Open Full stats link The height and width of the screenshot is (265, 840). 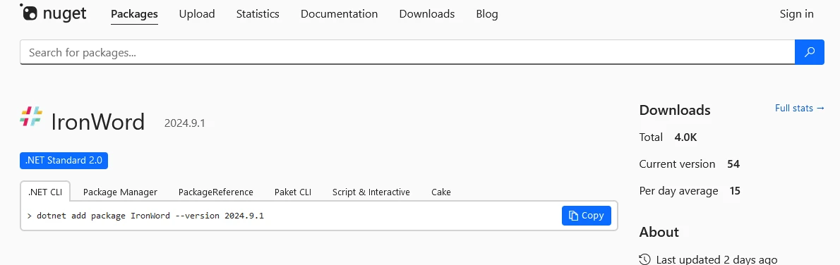pyautogui.click(x=800, y=108)
